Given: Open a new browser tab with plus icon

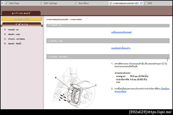Looking at the screenshot, I should click(x=3, y=3).
